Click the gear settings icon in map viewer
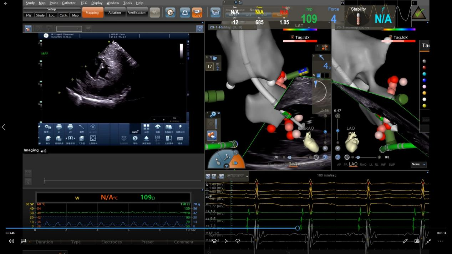452x254 pixels. (213, 114)
